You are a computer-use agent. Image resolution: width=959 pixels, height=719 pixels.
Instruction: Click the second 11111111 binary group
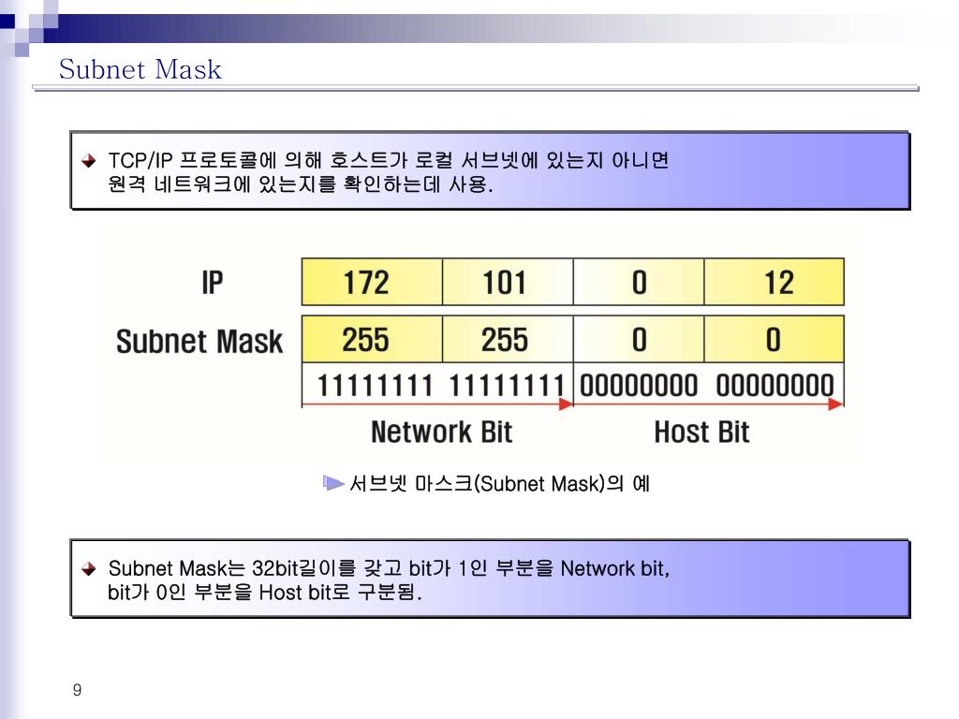pyautogui.click(x=507, y=386)
